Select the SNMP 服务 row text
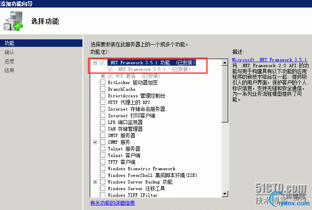The image size is (312, 210). (x=119, y=142)
